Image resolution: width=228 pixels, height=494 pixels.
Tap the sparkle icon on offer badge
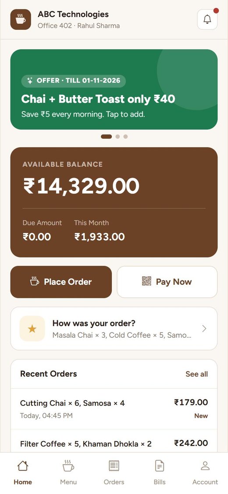coord(30,81)
